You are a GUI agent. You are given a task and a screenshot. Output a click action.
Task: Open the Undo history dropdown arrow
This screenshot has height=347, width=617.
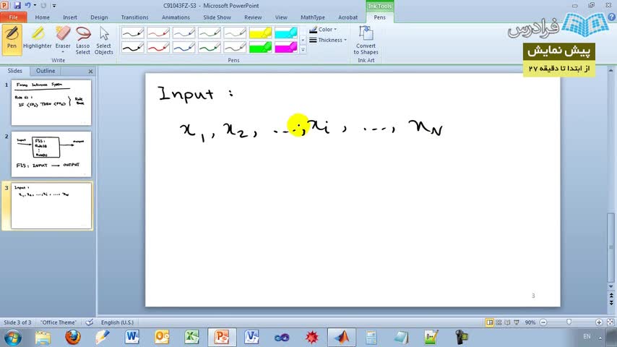[35, 6]
